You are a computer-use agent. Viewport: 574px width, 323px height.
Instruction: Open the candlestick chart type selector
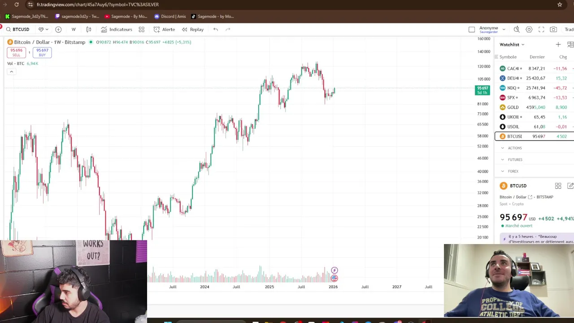tap(89, 29)
